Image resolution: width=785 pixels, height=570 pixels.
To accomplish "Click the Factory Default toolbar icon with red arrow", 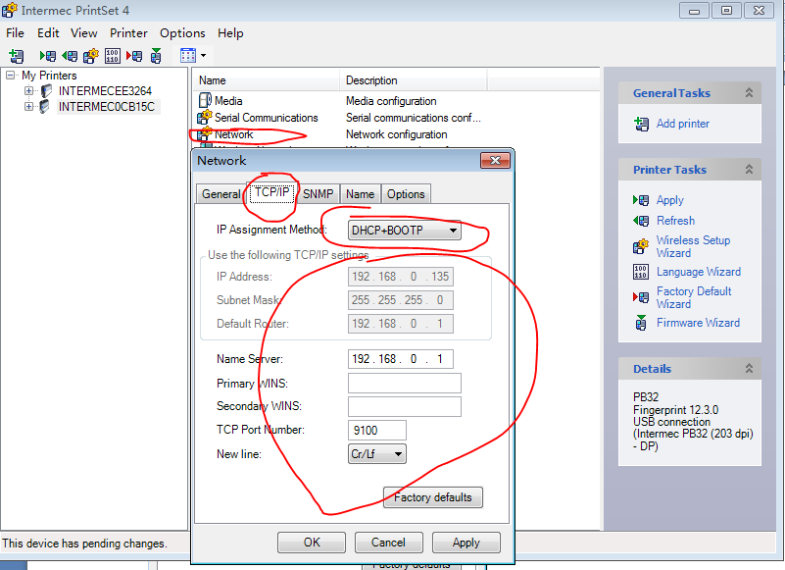I will click(x=134, y=56).
